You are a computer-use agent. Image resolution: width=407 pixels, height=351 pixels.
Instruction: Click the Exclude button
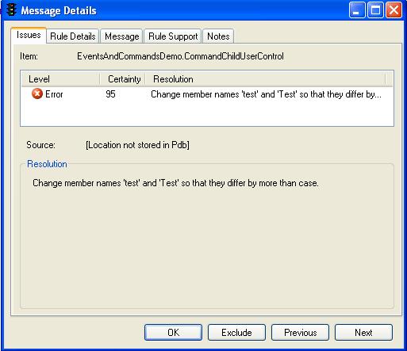pyautogui.click(x=236, y=332)
